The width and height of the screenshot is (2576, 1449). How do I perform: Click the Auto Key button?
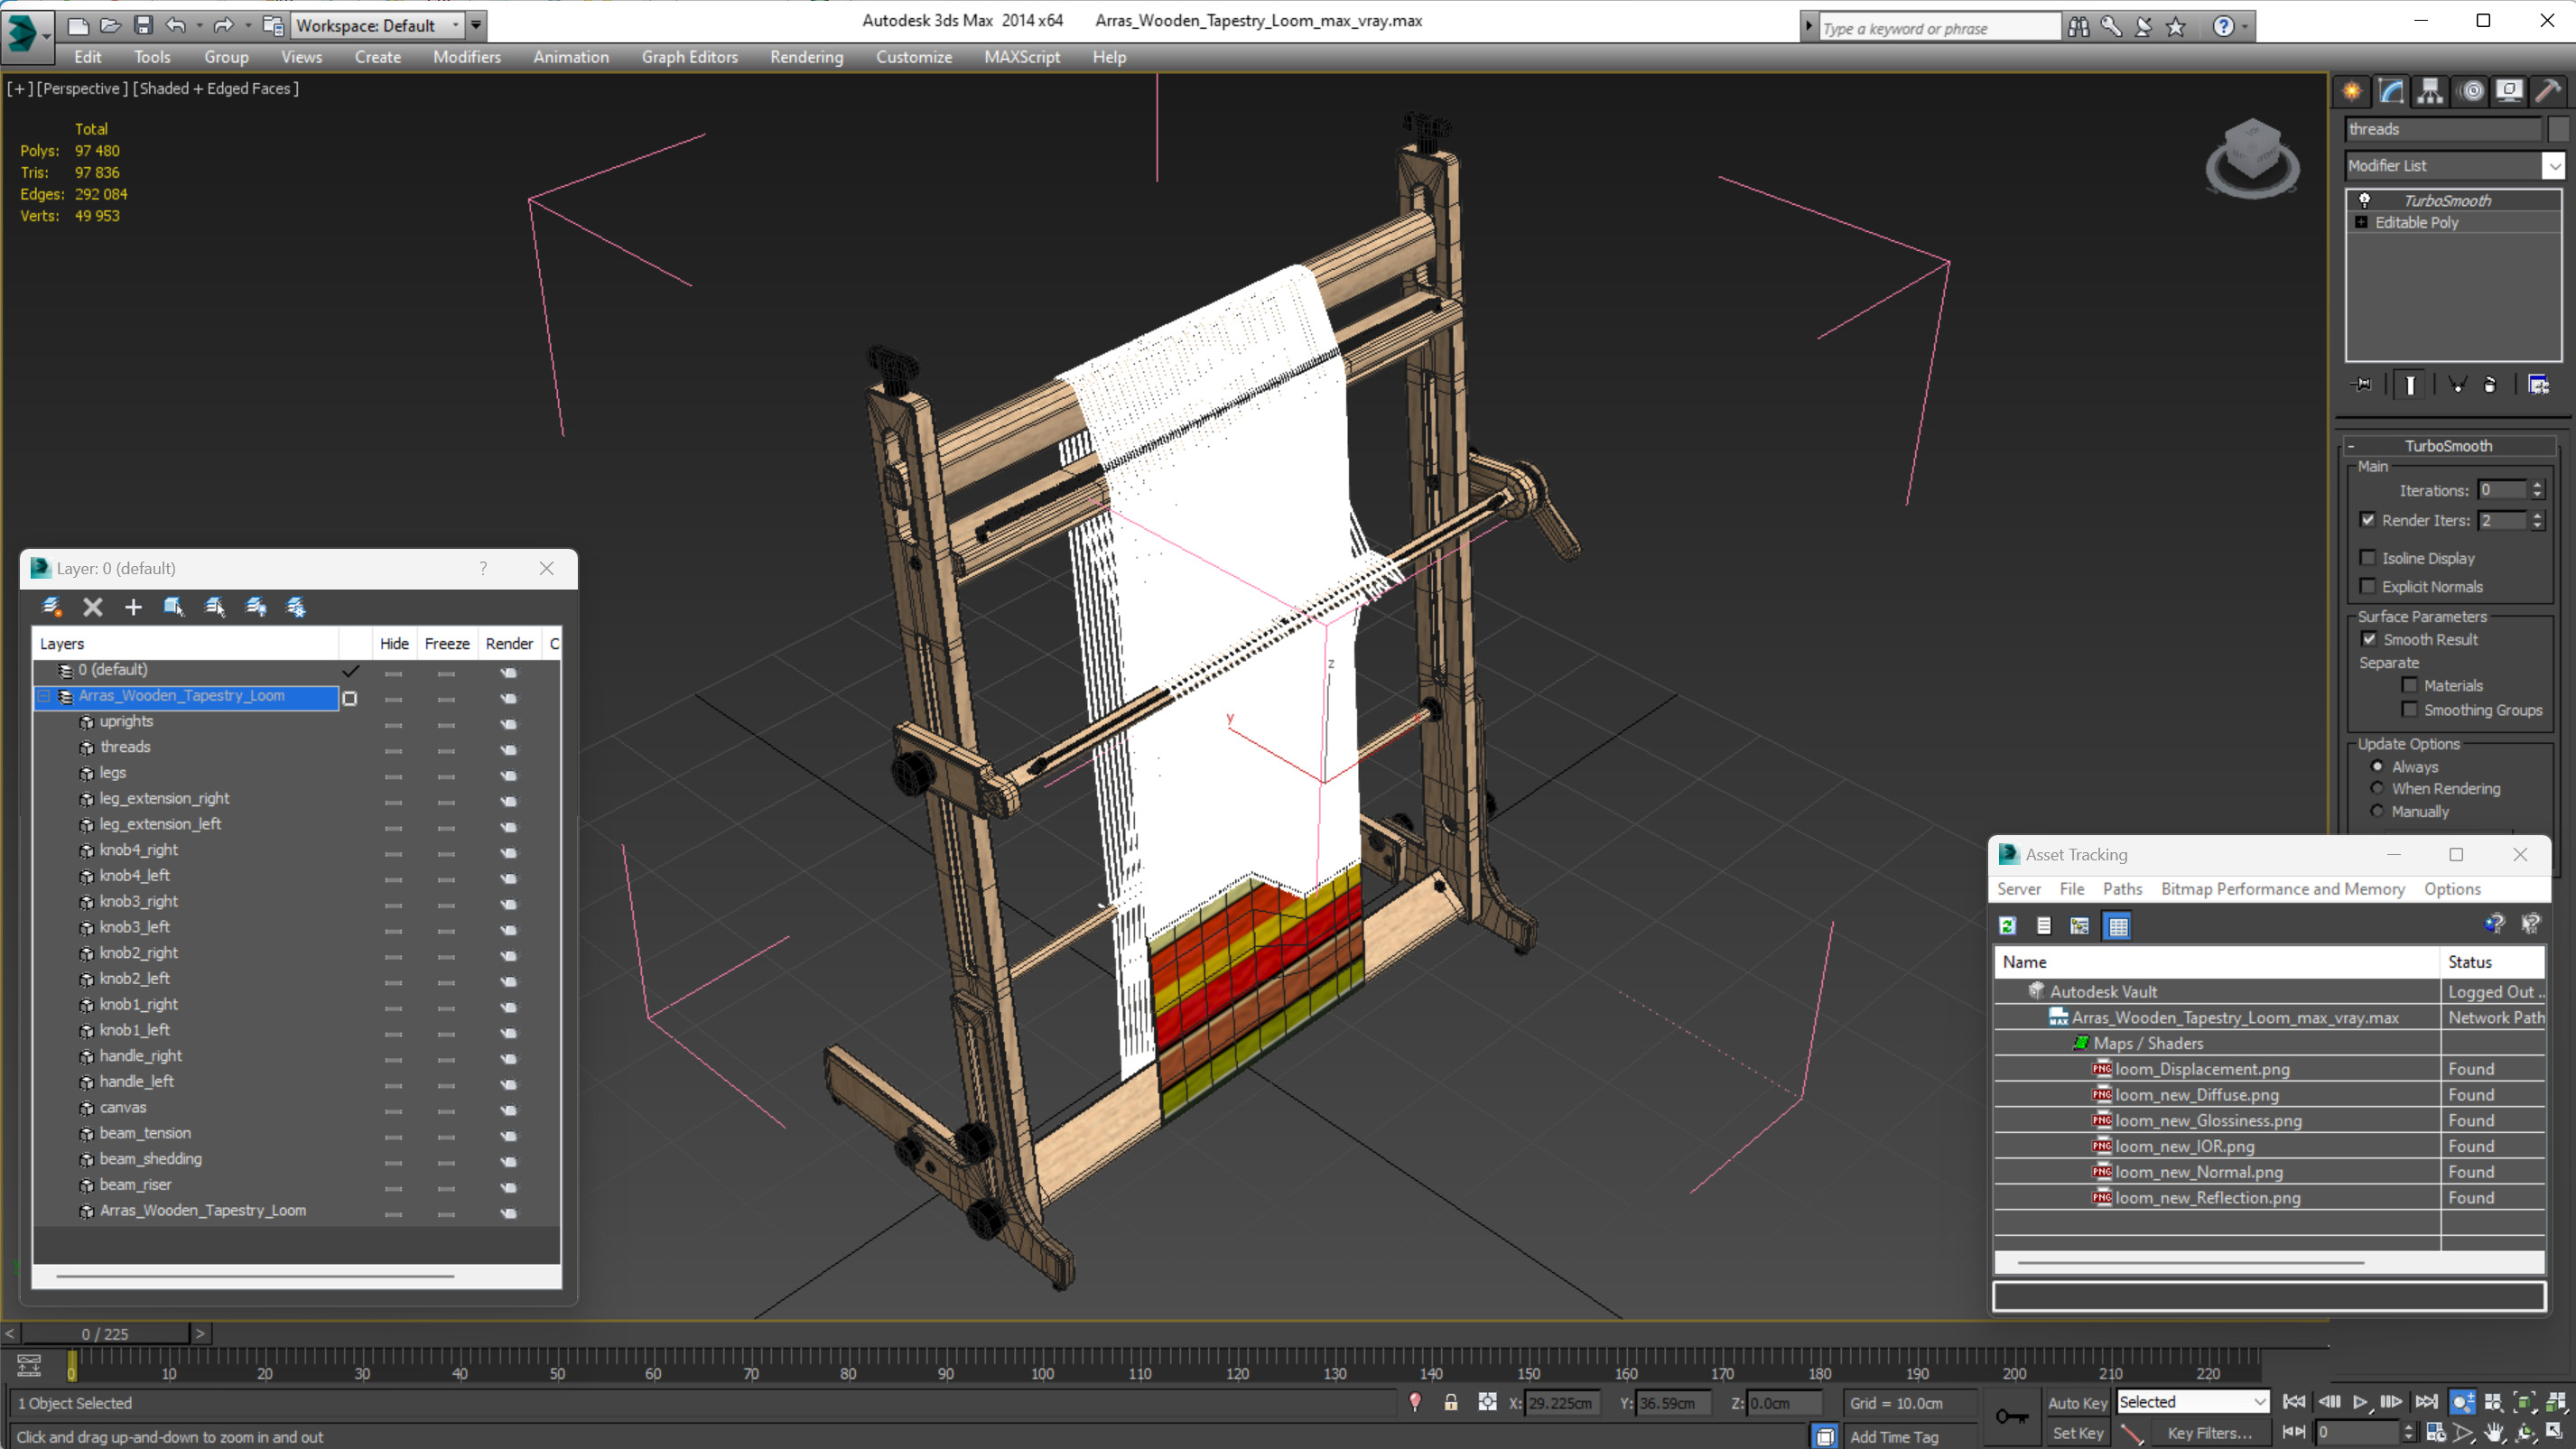point(2077,1403)
